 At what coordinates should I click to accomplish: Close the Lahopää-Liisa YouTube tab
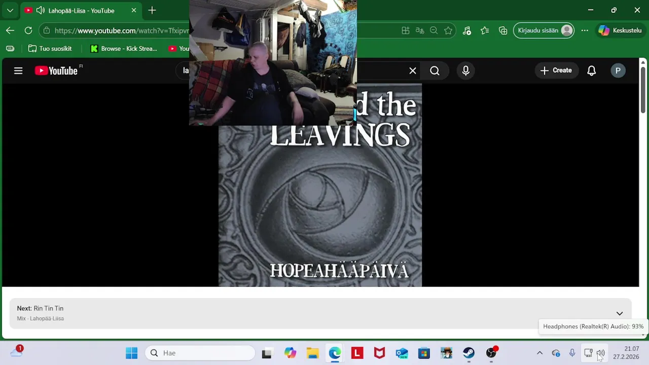tap(134, 11)
